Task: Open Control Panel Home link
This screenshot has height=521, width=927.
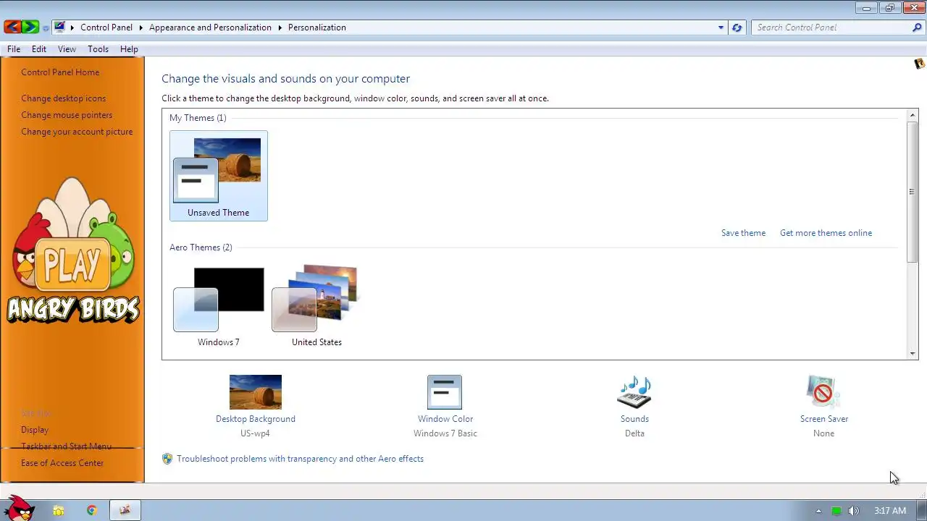Action: coord(60,72)
